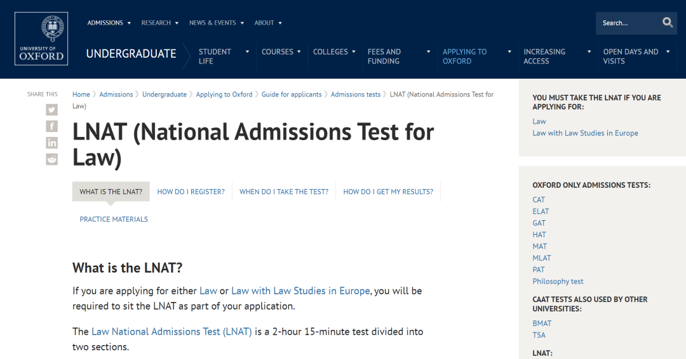This screenshot has height=359, width=686.
Task: Open the MAT admissions test link
Action: tap(539, 246)
